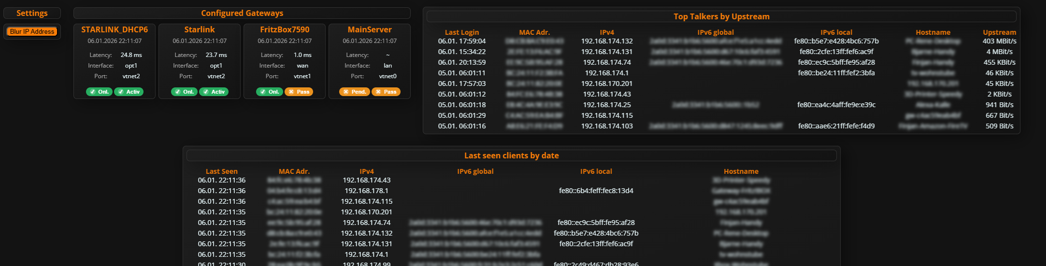Click the Pass badge on FritzBox7590

pyautogui.click(x=299, y=92)
